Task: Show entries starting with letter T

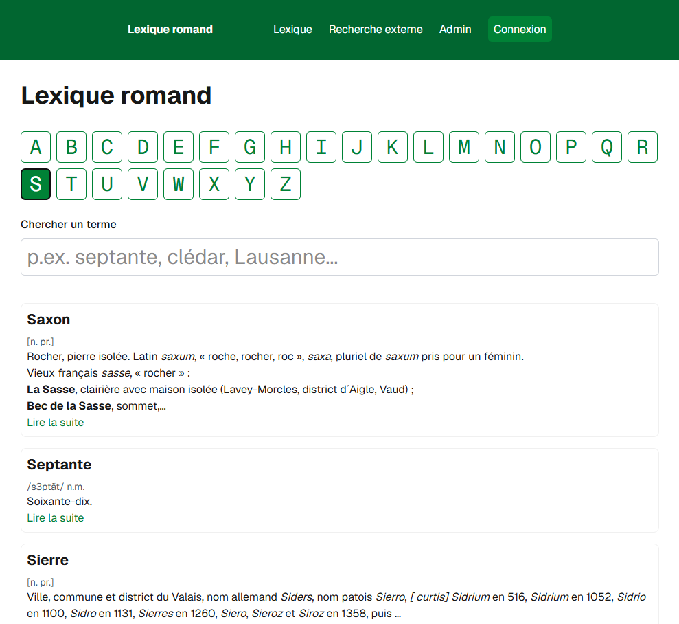Action: (71, 184)
